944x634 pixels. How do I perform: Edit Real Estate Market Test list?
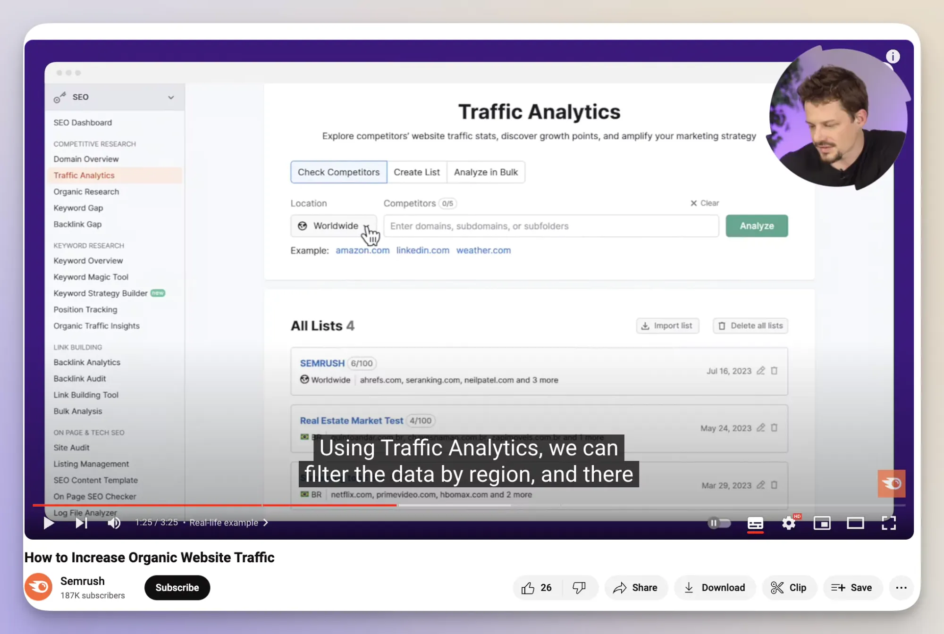(x=760, y=428)
